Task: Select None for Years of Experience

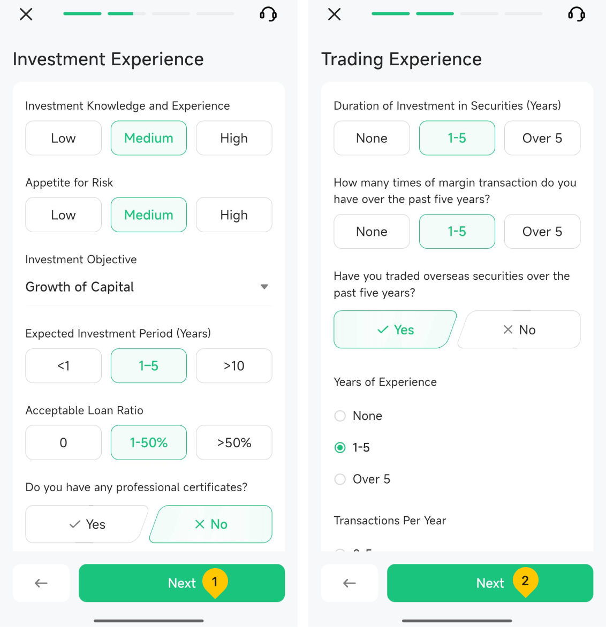Action: tap(340, 416)
